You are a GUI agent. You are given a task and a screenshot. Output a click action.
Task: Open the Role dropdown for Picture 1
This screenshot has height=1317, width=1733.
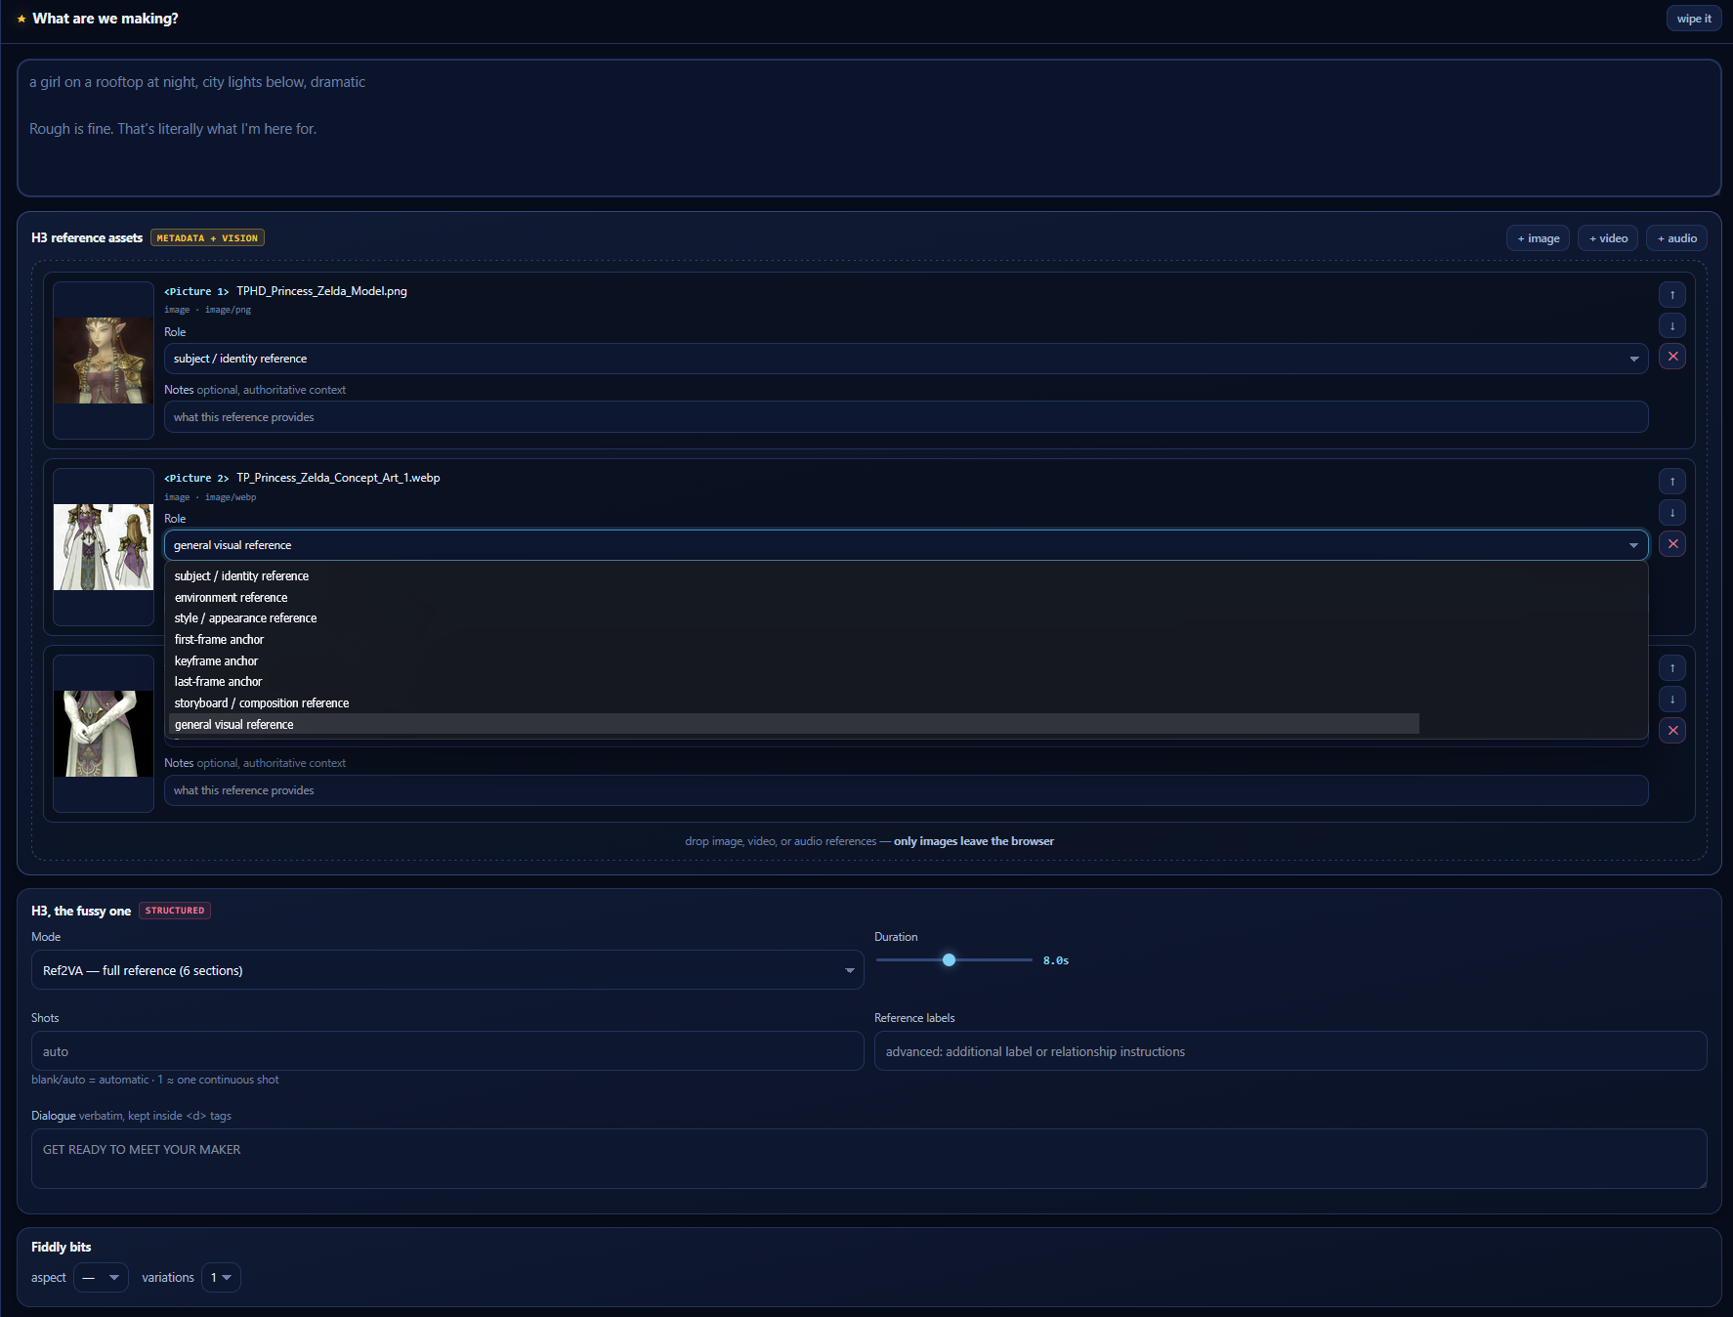pos(906,359)
